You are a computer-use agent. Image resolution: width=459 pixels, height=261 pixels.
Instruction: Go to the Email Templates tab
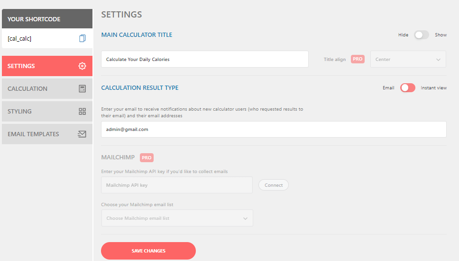[47, 134]
